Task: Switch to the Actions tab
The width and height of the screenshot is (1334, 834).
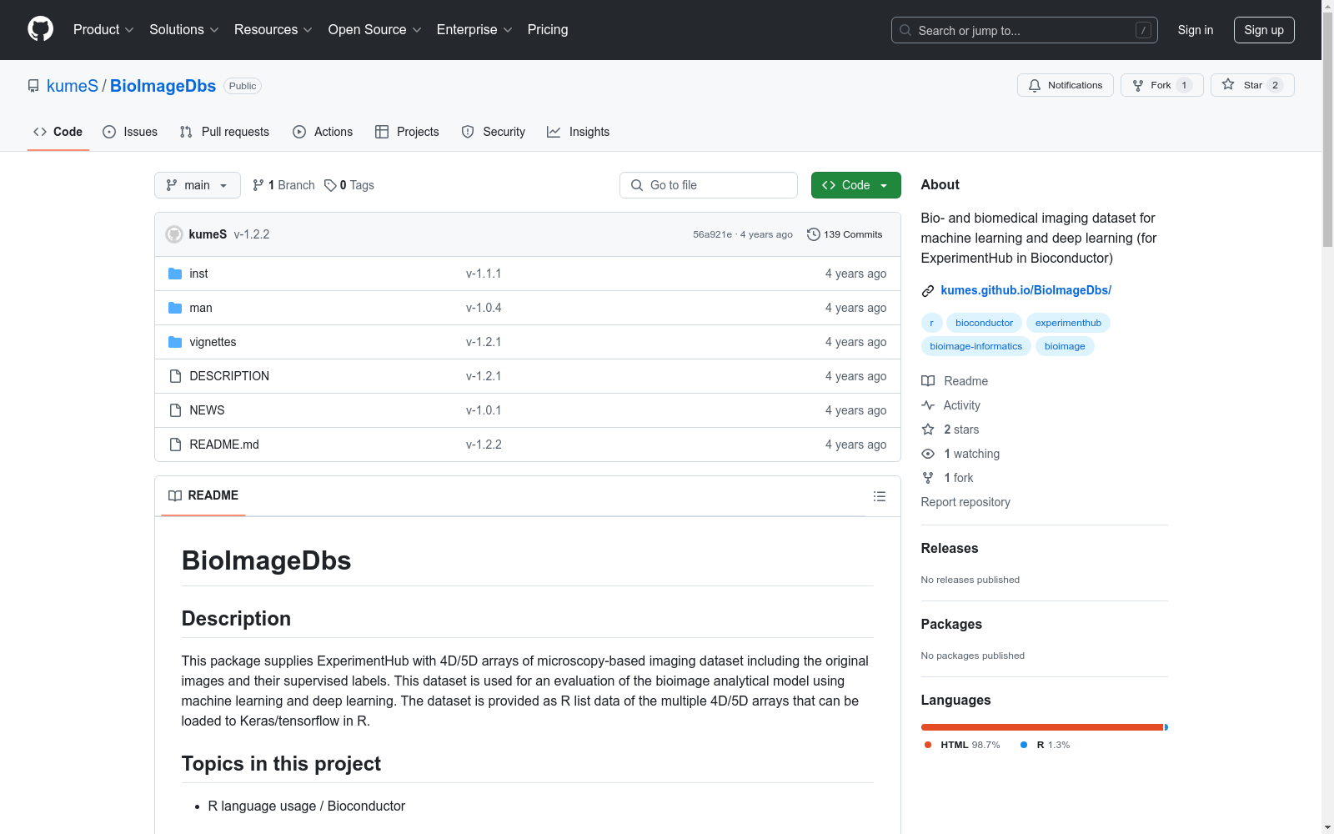Action: (x=323, y=132)
